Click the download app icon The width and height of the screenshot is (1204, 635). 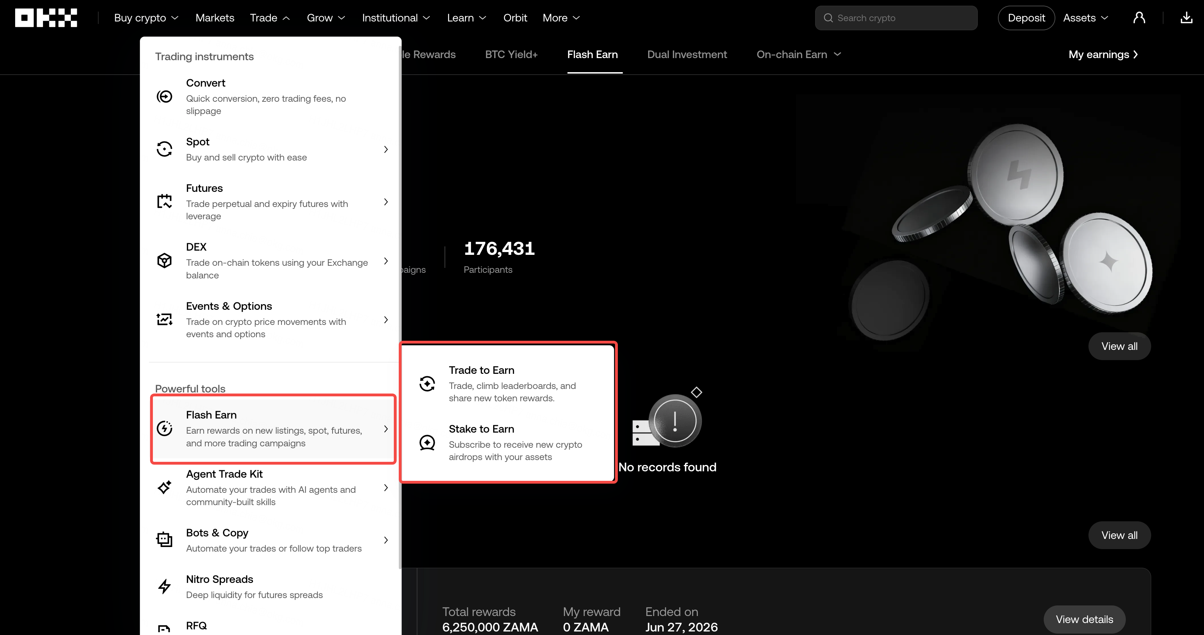(1186, 18)
